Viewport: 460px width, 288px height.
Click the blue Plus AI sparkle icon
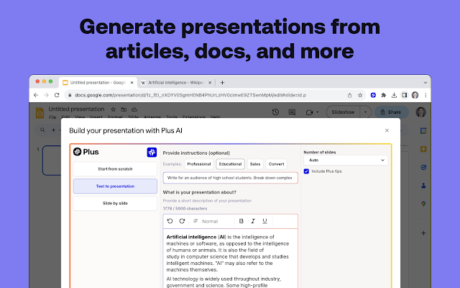coord(152,152)
